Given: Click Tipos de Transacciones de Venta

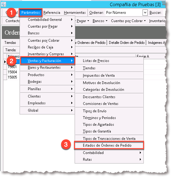Looking at the screenshot, I should [x=109, y=139].
